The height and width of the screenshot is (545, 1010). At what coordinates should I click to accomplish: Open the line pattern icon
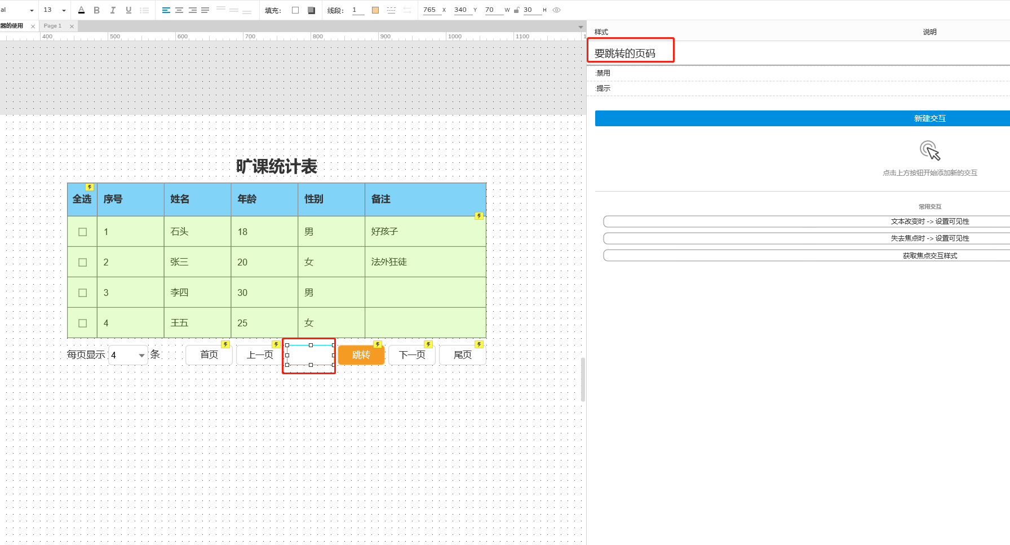[391, 10]
